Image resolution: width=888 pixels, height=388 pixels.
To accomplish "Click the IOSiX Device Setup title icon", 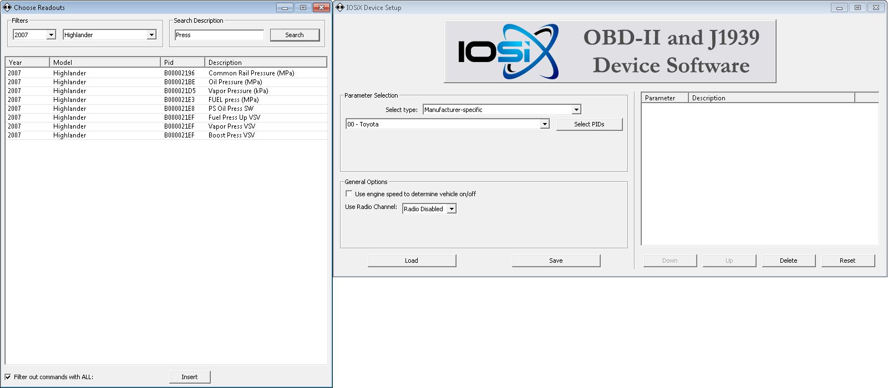I will [340, 7].
